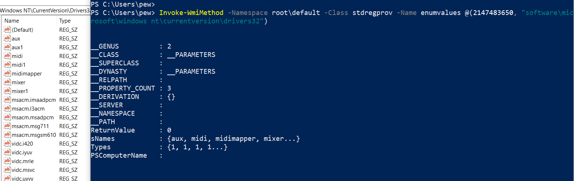
Task: Sort values by the Type column header
Action: click(74, 21)
